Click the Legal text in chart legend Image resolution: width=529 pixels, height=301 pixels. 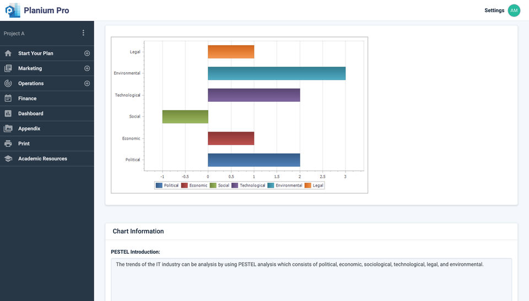pos(318,185)
